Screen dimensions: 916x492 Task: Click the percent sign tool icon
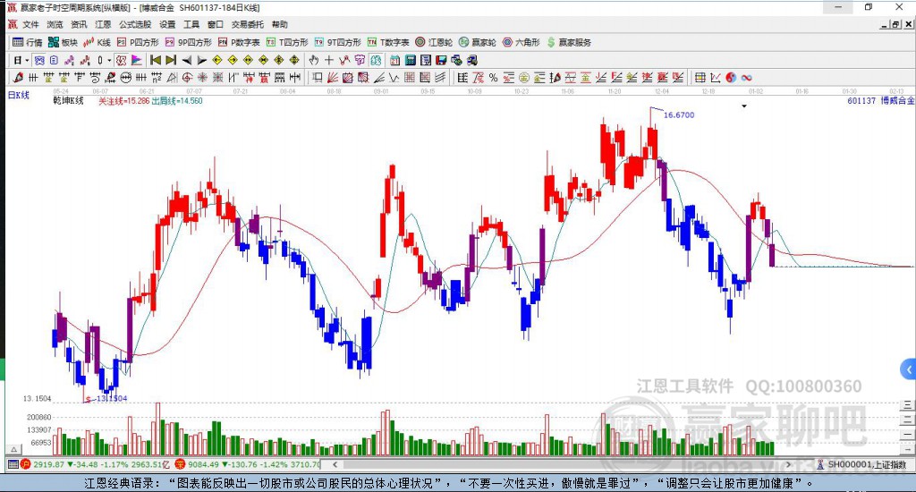coord(493,78)
